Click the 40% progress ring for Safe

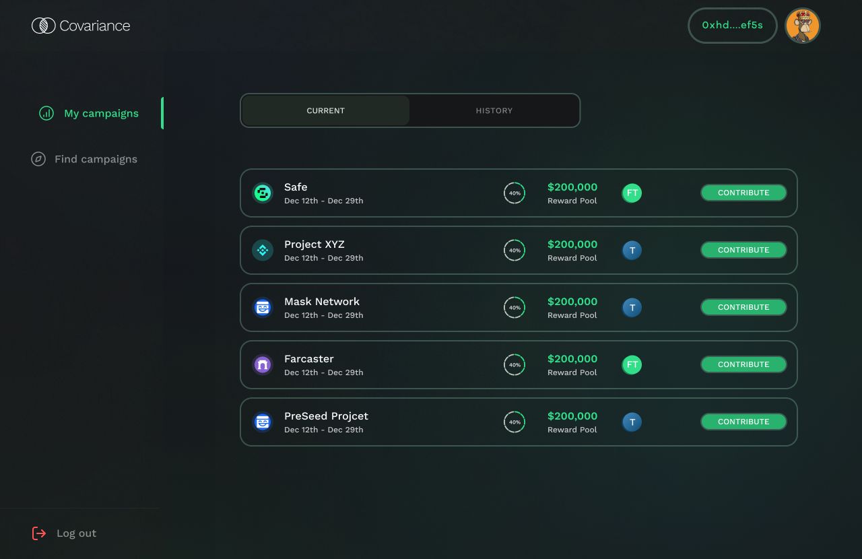pos(515,193)
